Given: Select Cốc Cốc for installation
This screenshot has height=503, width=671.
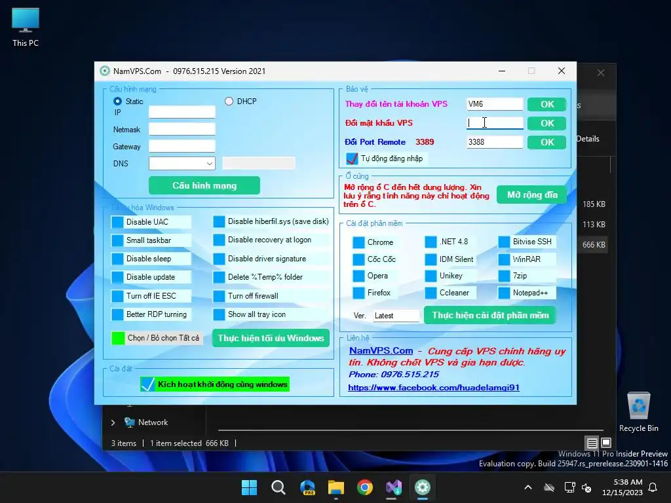Looking at the screenshot, I should (358, 259).
